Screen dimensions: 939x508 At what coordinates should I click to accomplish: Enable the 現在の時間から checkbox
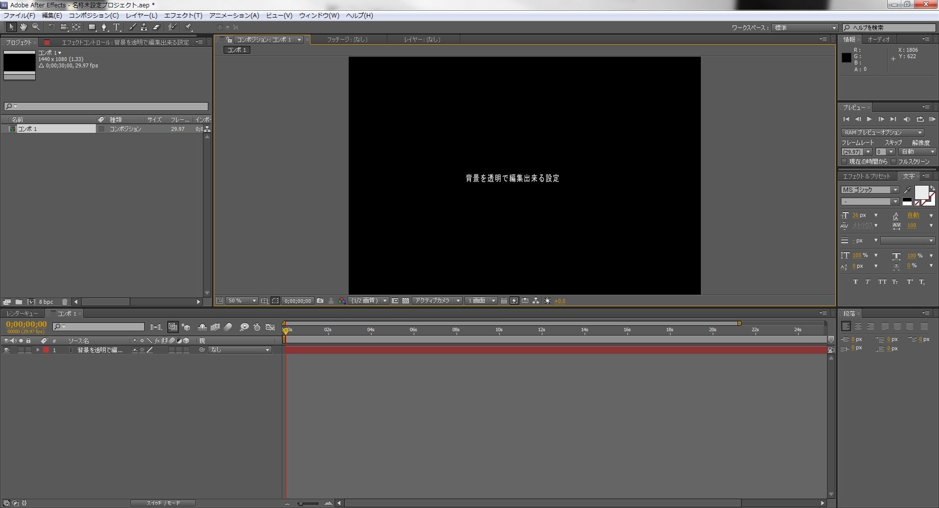click(x=844, y=162)
